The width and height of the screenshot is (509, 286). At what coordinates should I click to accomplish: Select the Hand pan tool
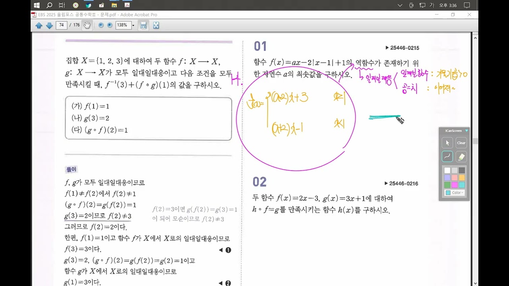[x=87, y=25]
